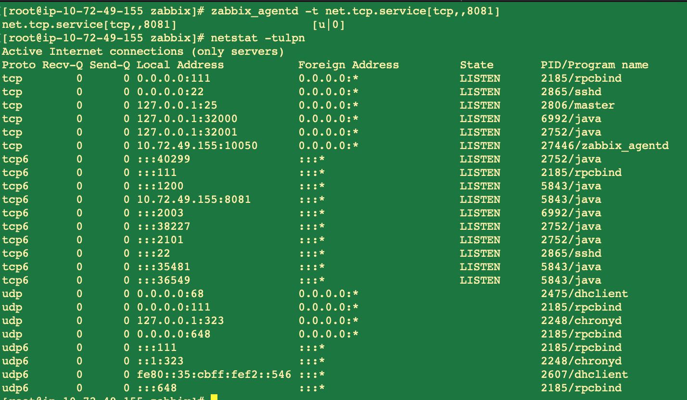
Task: Click the 0.0.0.0:68 udp address
Action: [170, 293]
